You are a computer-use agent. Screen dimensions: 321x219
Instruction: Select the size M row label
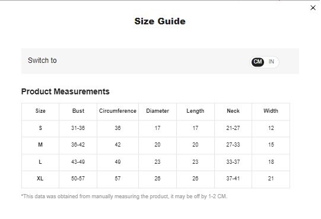[x=40, y=145]
